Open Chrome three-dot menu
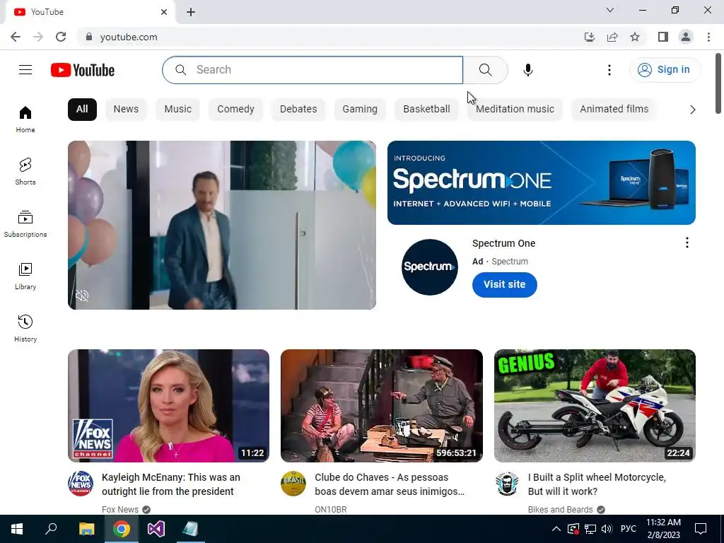Image resolution: width=724 pixels, height=543 pixels. (x=708, y=37)
